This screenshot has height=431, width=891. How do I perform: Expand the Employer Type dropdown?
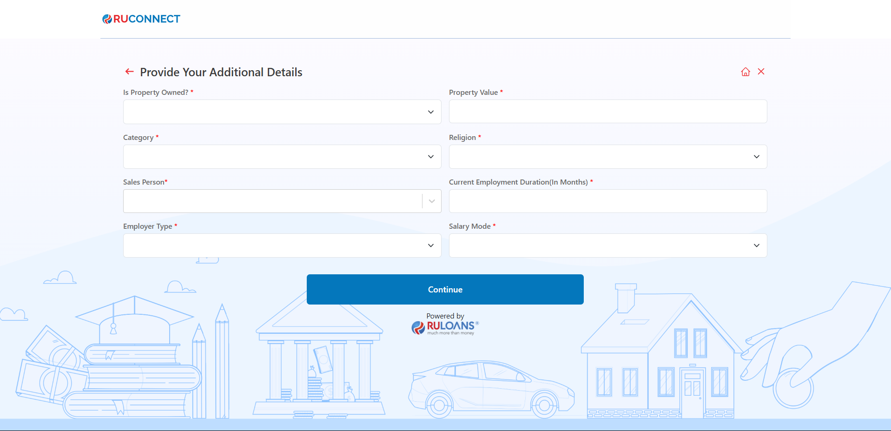(x=282, y=245)
